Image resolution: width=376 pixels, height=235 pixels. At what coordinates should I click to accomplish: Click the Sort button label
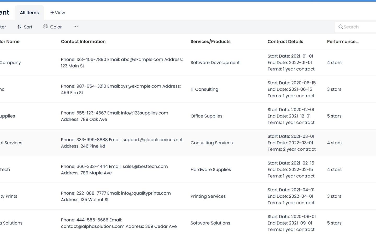pos(28,27)
